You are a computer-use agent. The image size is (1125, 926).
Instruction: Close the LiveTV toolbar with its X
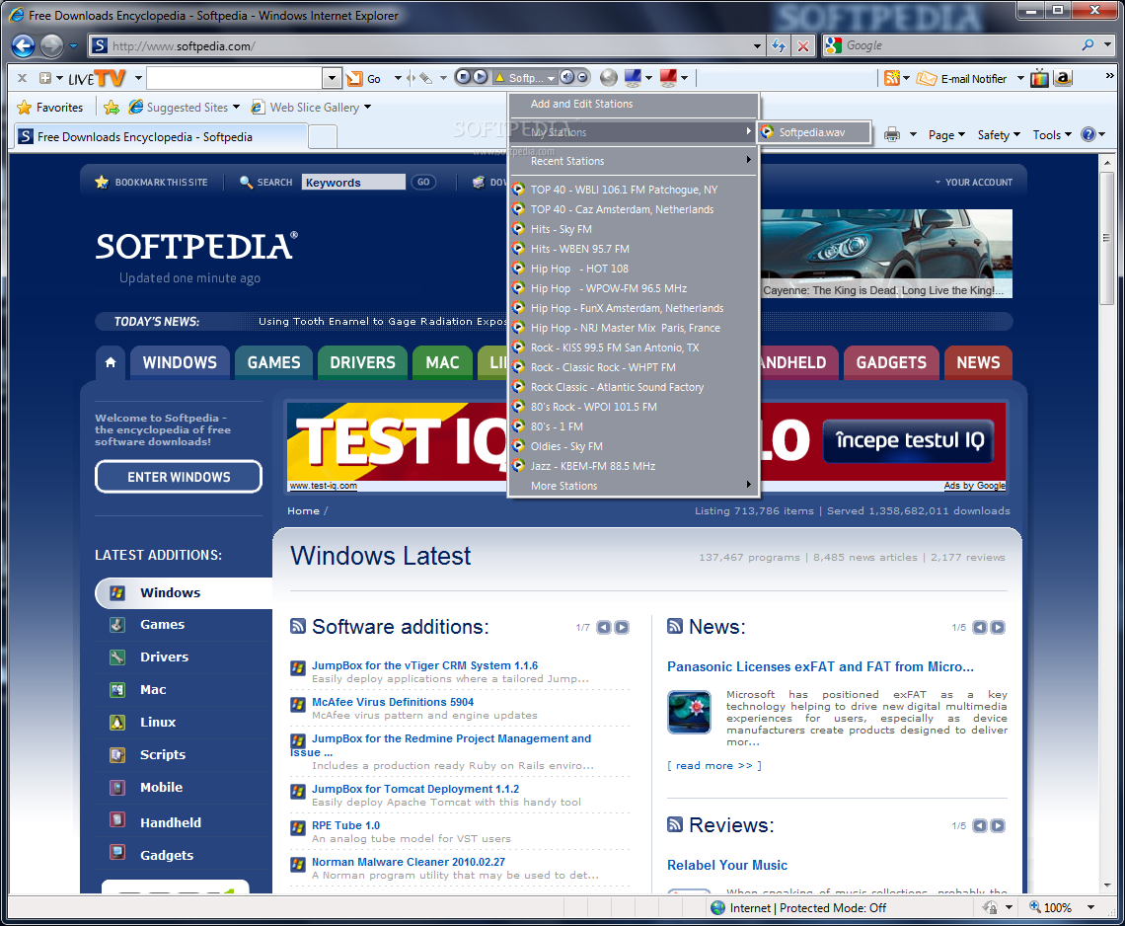(23, 78)
